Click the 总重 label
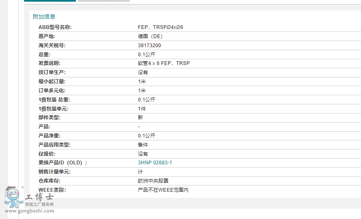 [x=44, y=55]
